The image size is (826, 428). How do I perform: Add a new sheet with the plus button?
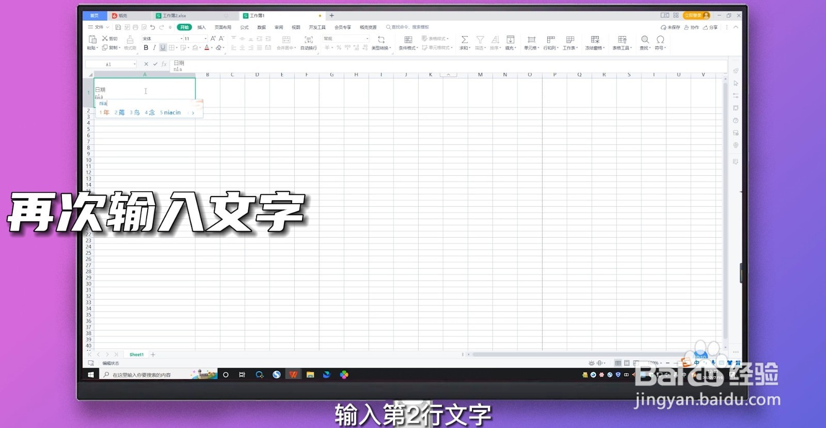(153, 355)
